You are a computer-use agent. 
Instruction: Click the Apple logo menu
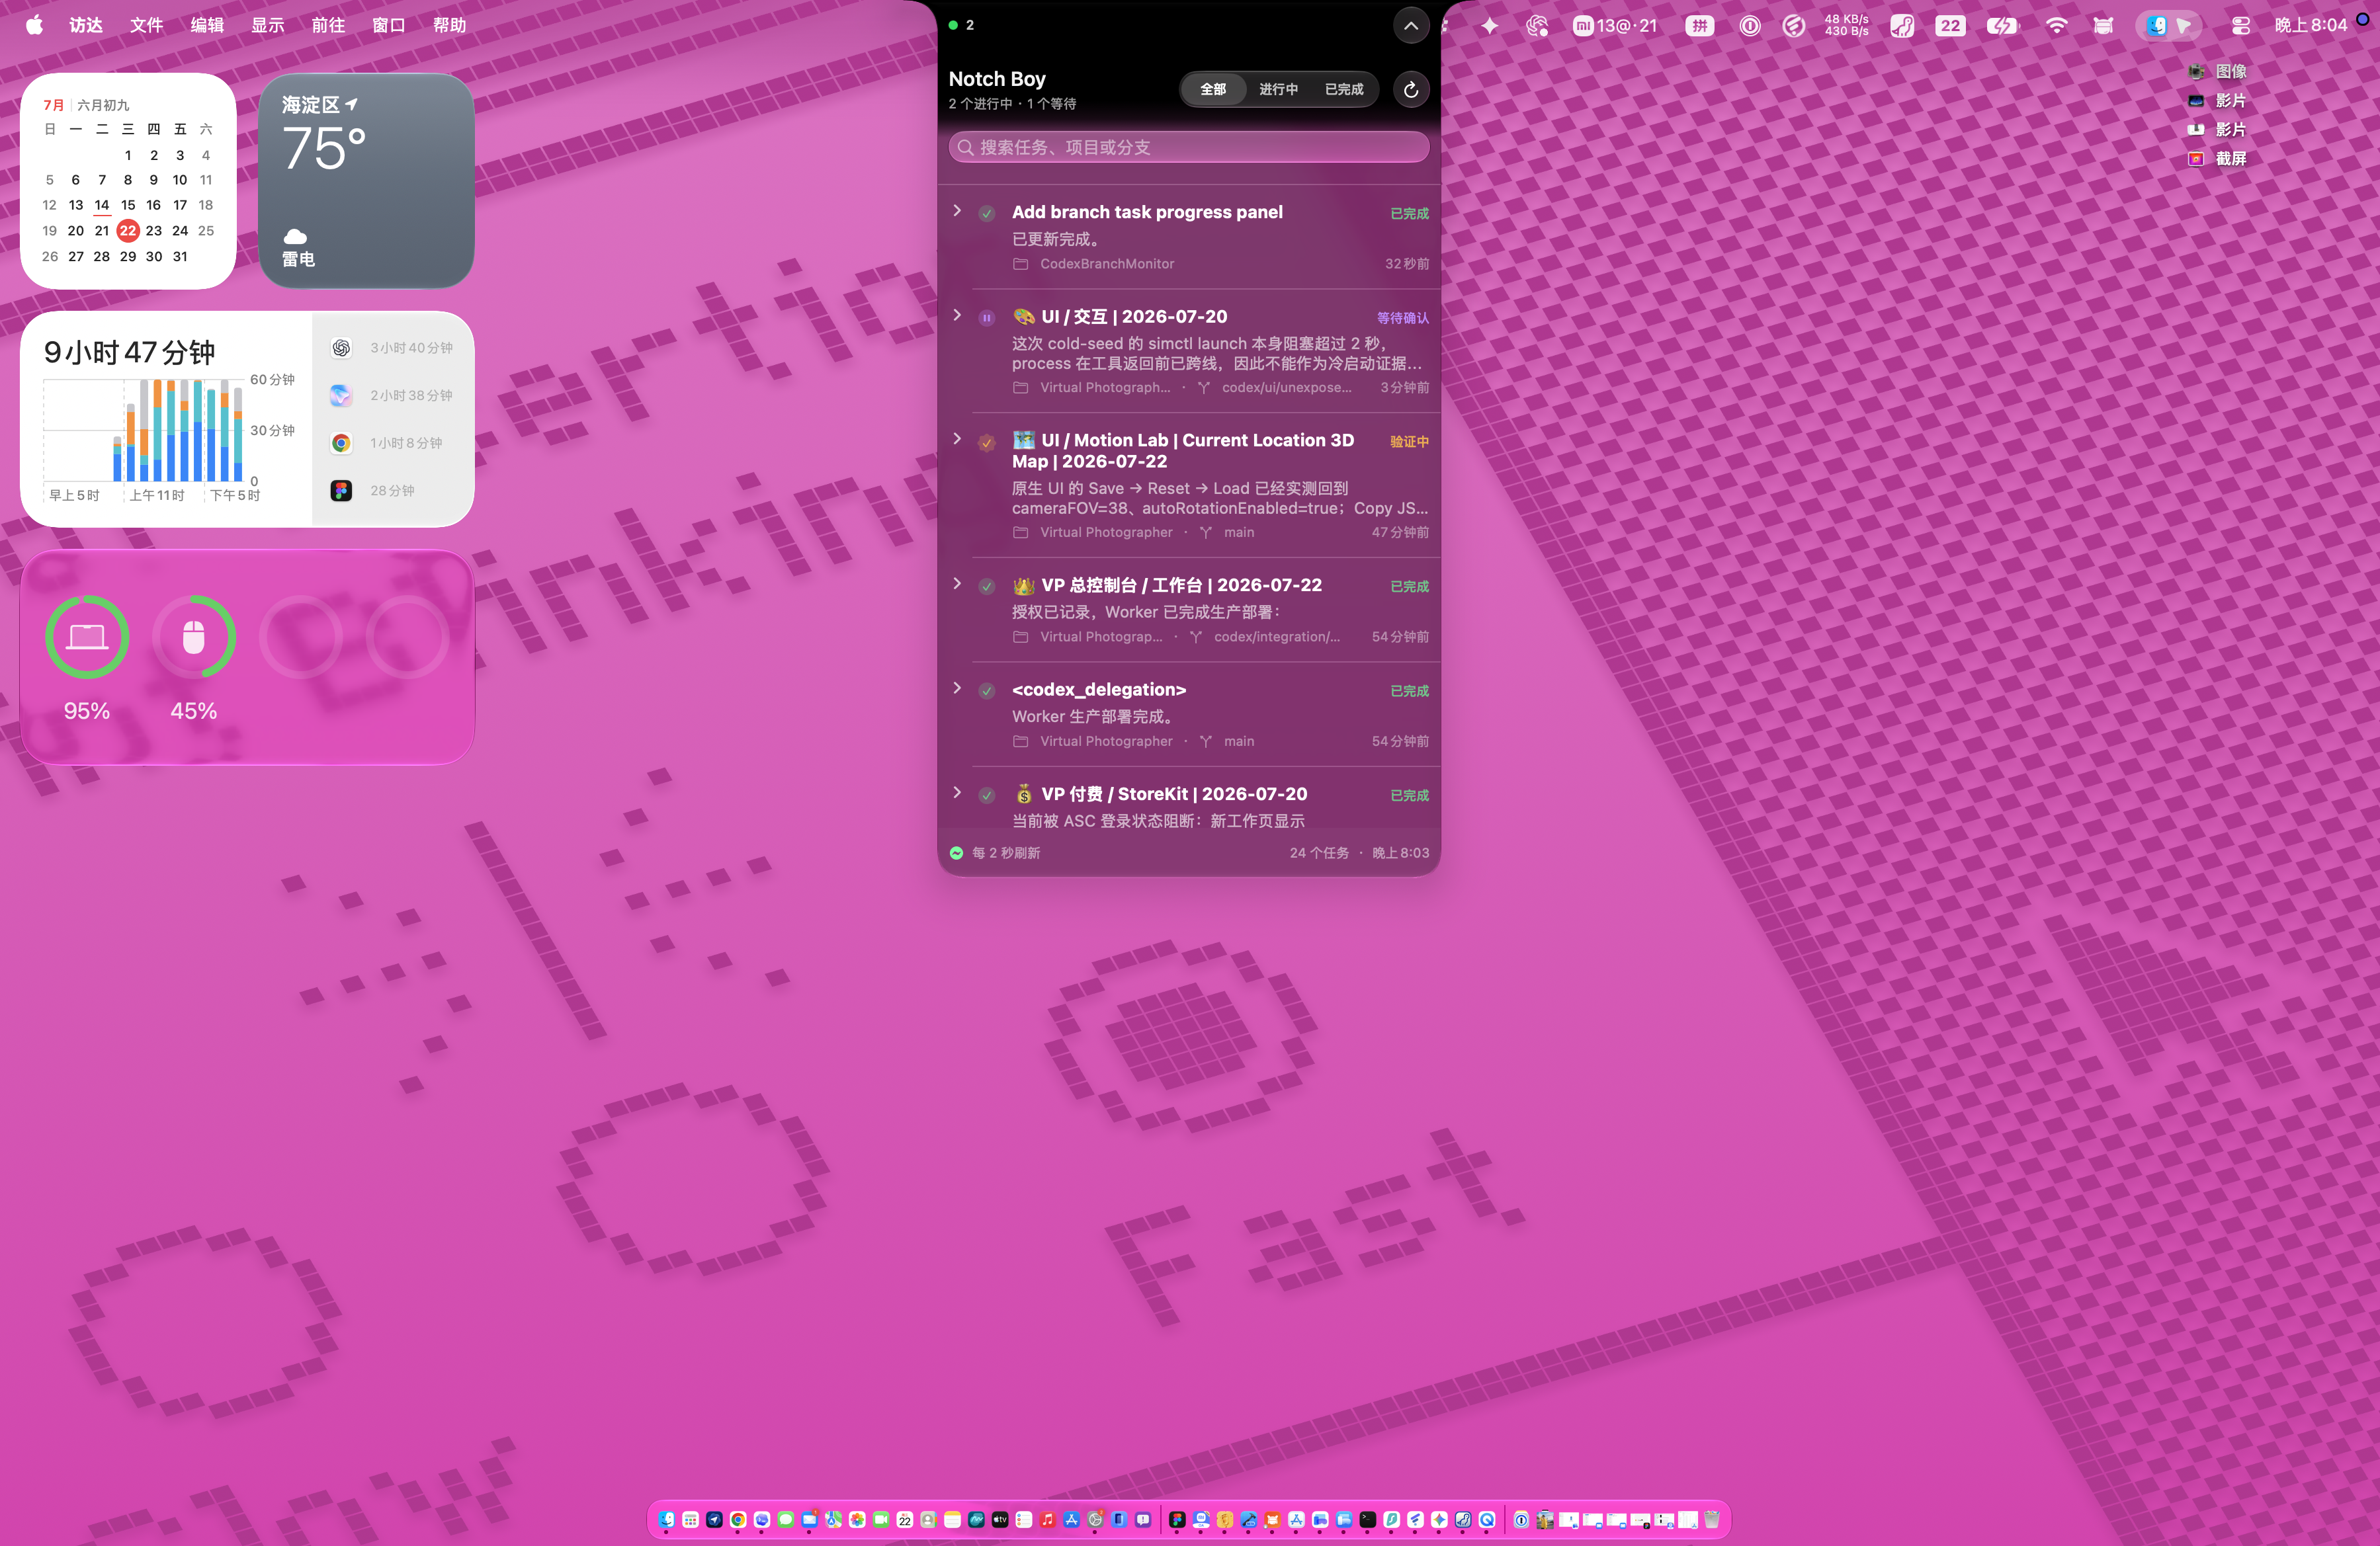pos(34,25)
